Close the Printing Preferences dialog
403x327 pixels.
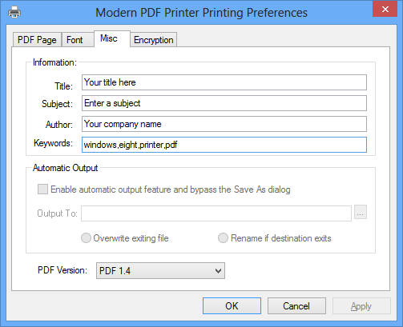pyautogui.click(x=385, y=10)
